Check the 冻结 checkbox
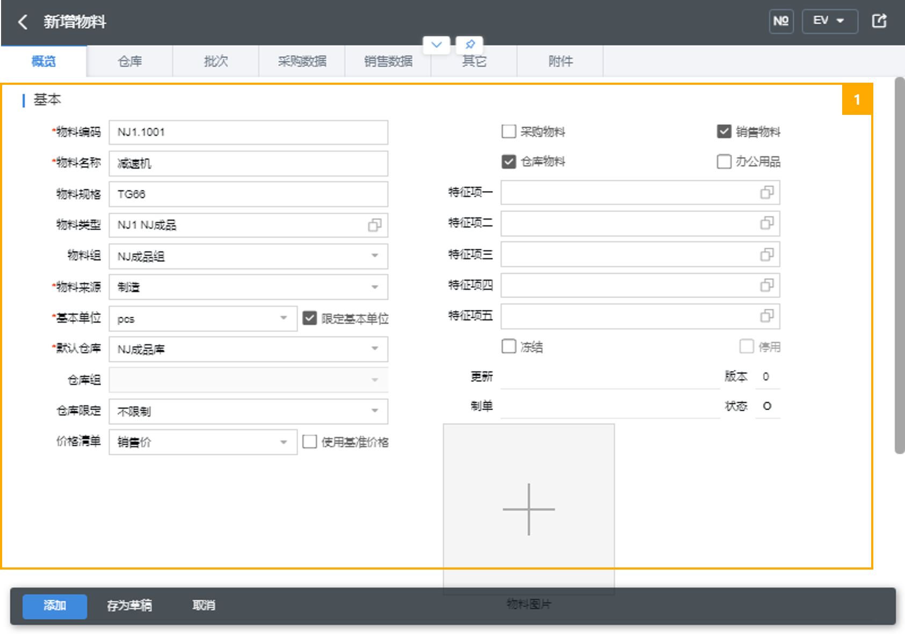Screen dimensions: 905x634 509,346
